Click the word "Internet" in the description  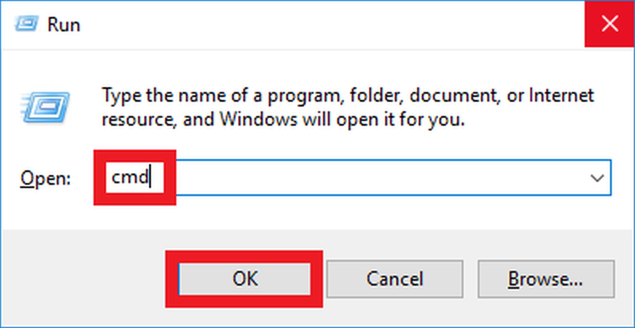[561, 95]
